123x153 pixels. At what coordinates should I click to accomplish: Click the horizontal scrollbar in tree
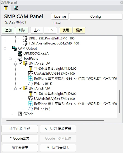55,121
